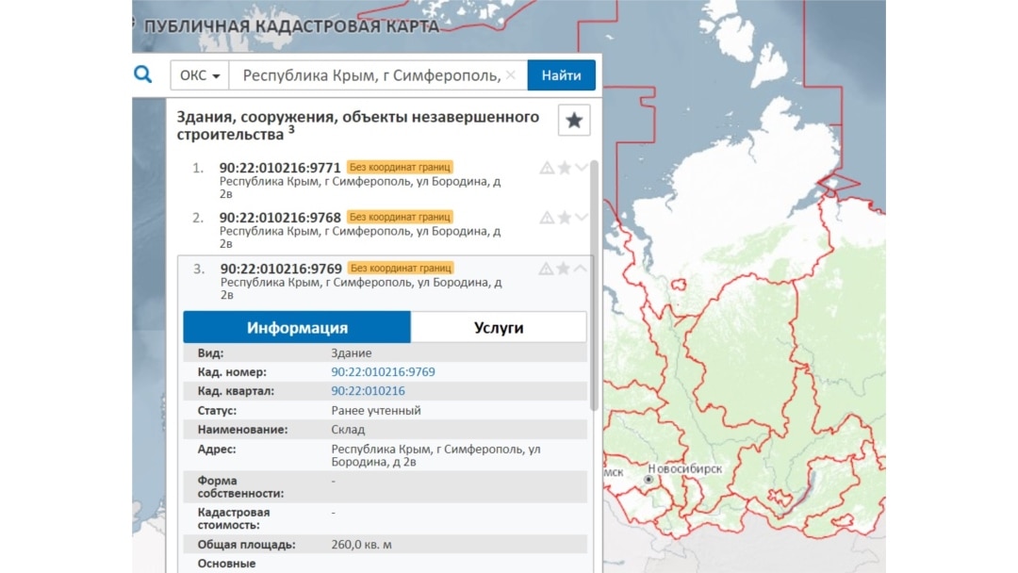This screenshot has width=1018, height=573.
Task: Toggle favorite star for object 90:22:010216:9768
Action: point(565,218)
